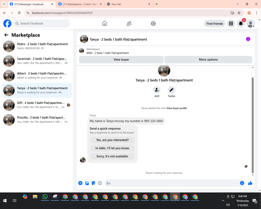The height and width of the screenshot is (209, 261).
Task: Open the taskbar clock and date
Action: pos(243,201)
